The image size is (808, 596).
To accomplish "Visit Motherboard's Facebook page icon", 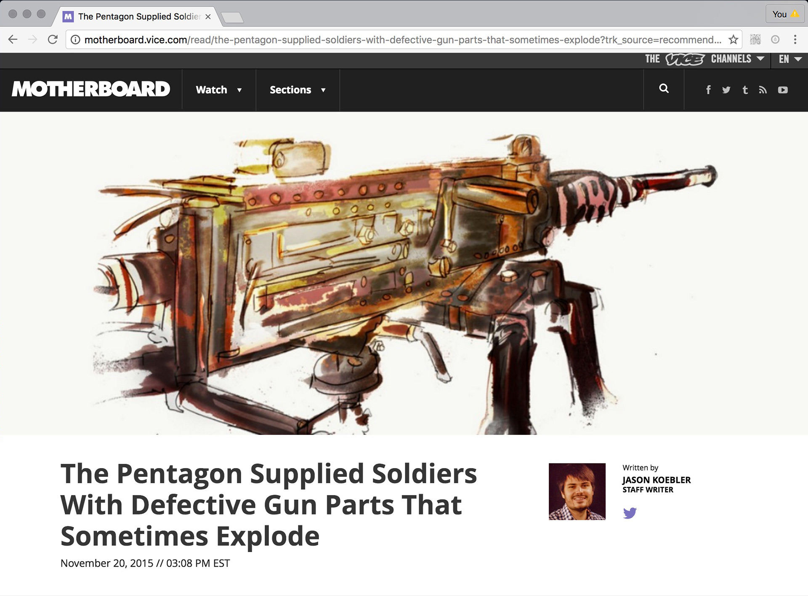I will pos(708,90).
